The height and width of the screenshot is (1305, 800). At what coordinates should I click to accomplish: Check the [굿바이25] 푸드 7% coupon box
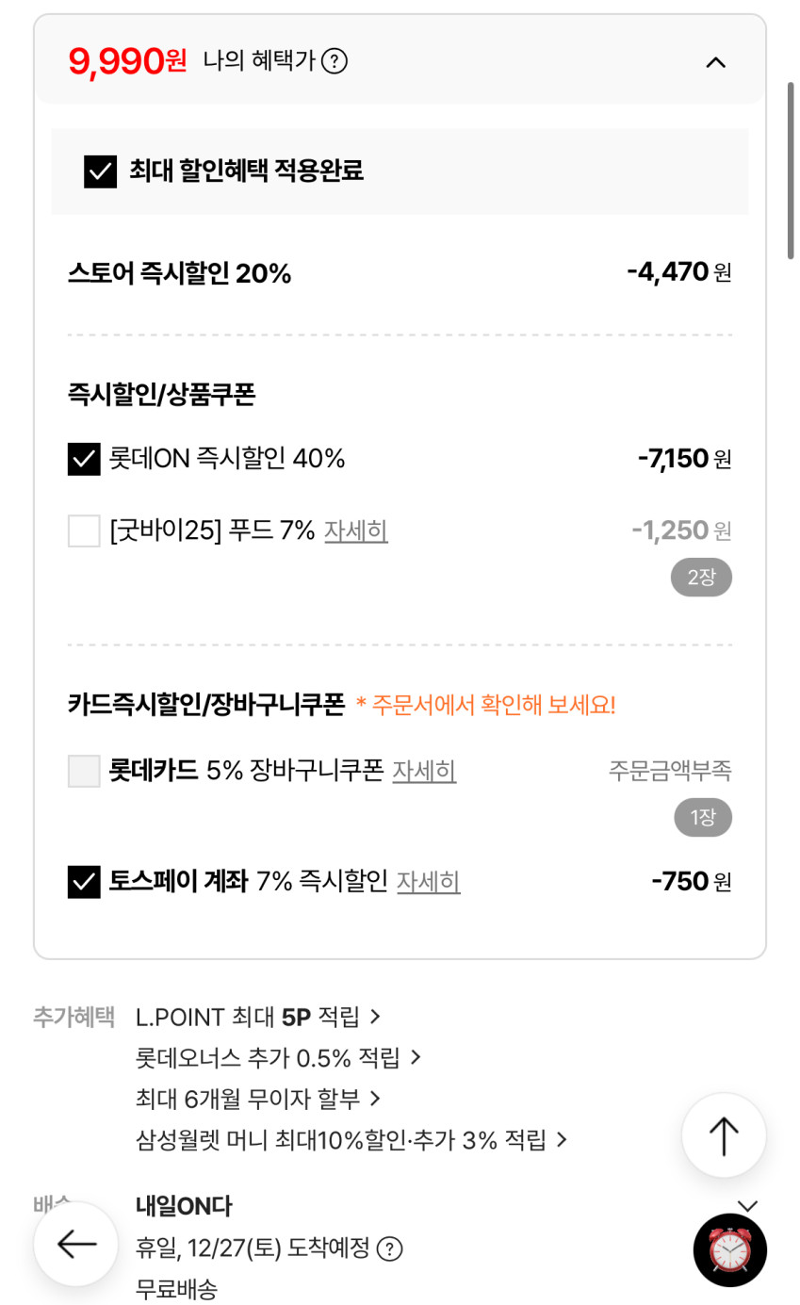coord(84,530)
